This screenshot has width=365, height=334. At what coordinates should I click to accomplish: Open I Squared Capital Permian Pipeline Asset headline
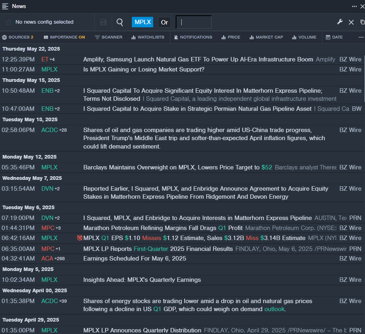(197, 109)
